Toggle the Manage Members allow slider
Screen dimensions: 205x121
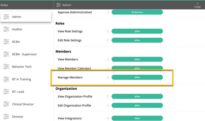click(137, 77)
